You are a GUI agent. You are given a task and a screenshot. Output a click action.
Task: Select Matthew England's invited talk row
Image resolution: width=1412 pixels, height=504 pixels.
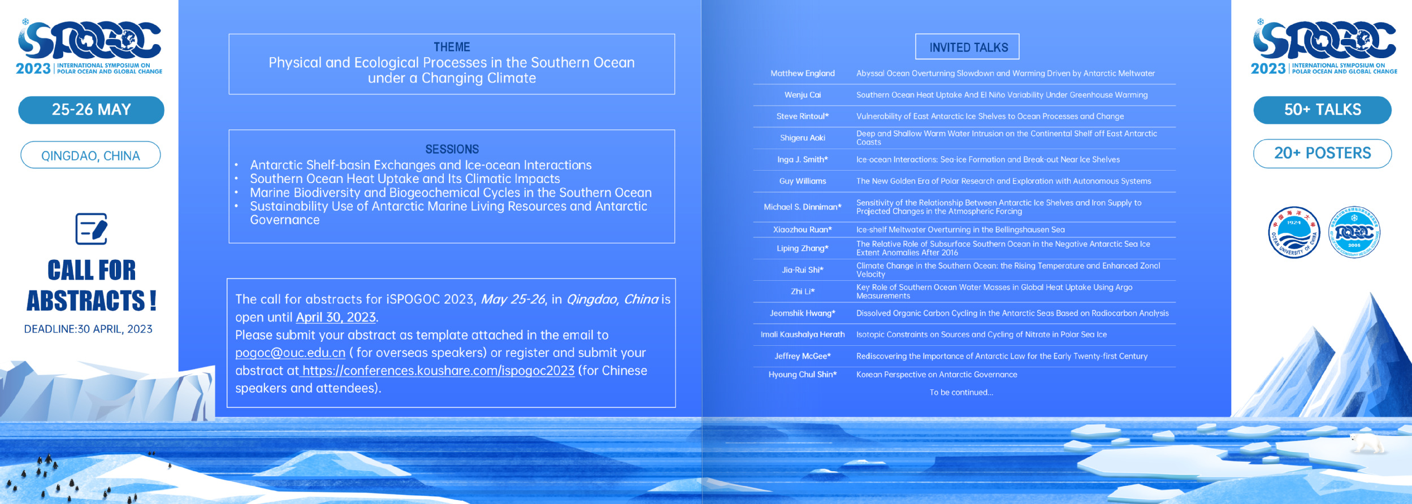point(964,73)
